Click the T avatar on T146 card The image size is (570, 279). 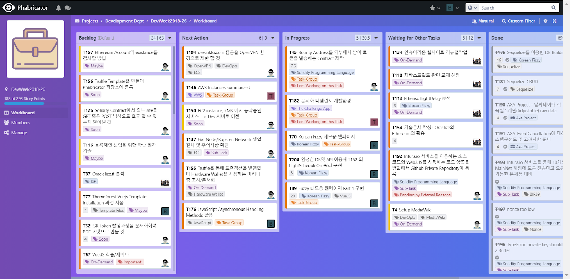point(271,96)
